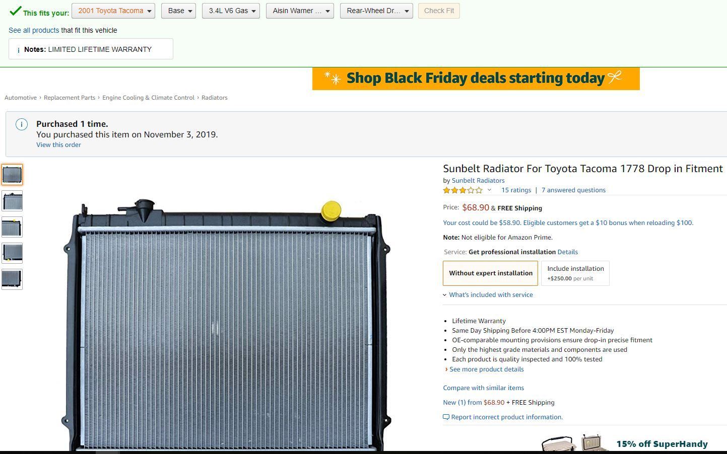The height and width of the screenshot is (454, 727).
Task: Select second radiator thumbnail image
Action: click(12, 201)
